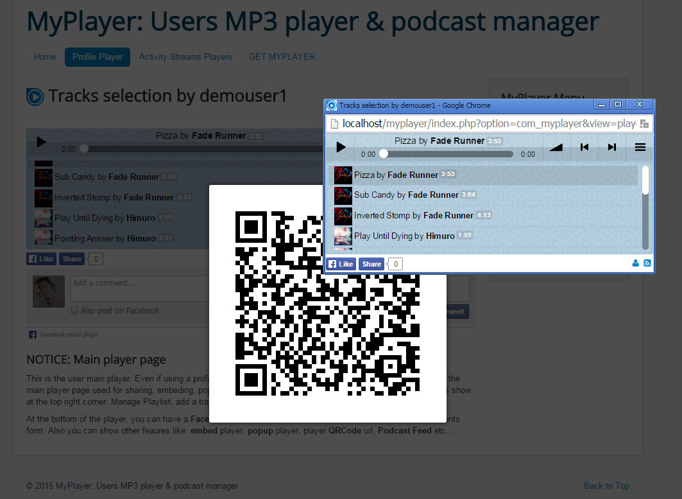This screenshot has height=499, width=682.
Task: Click Facebook Share button on main page
Action: [x=72, y=259]
